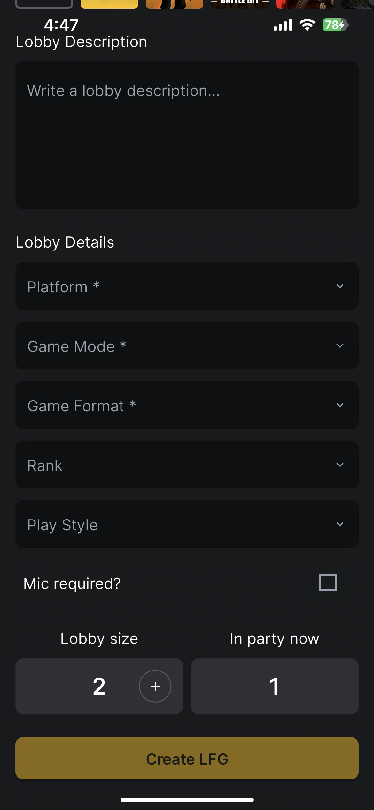
Task: Open the Platform dropdown
Action: pos(187,286)
